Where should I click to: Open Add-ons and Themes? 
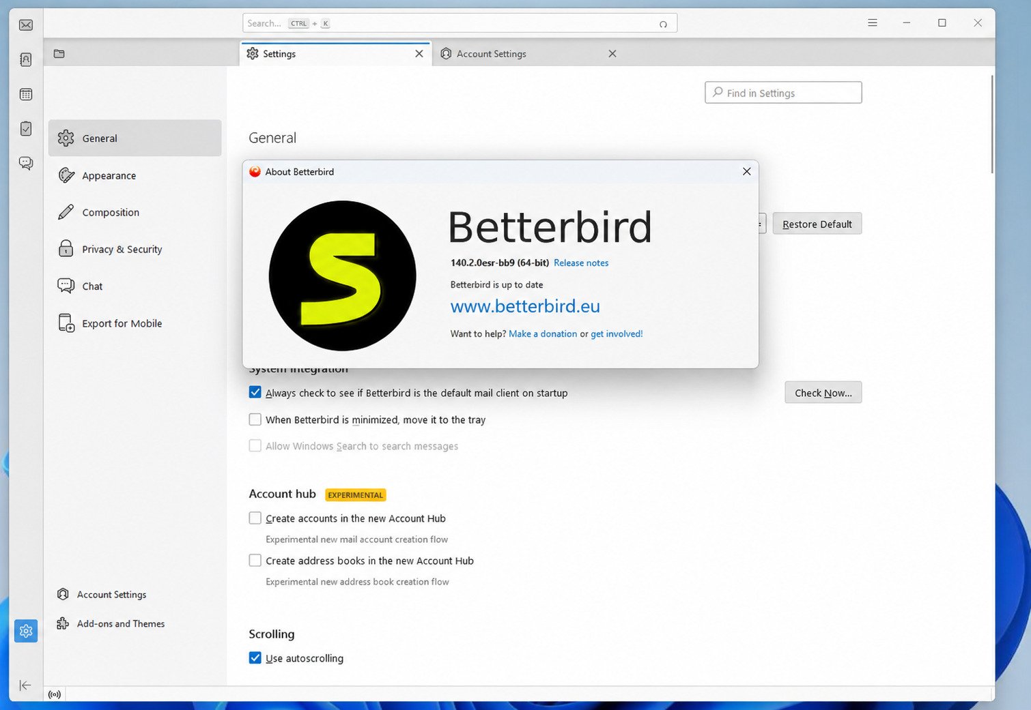click(111, 623)
